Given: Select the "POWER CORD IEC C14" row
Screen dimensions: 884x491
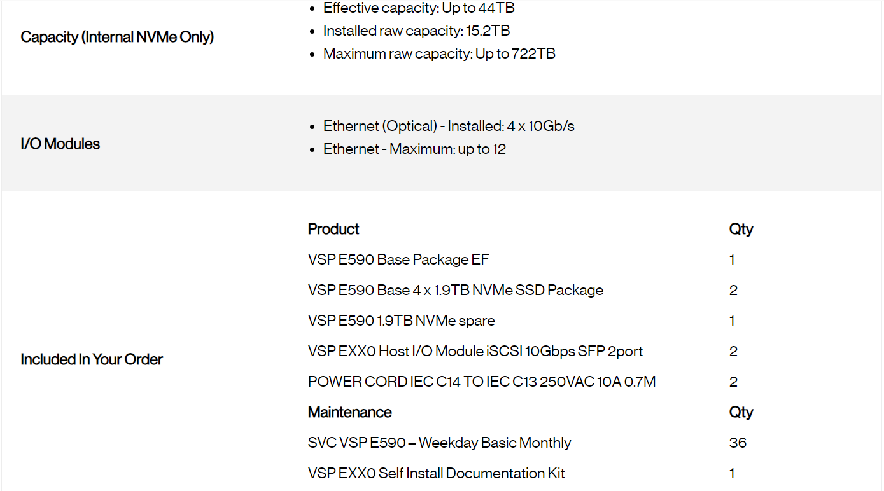Looking at the screenshot, I should [x=481, y=382].
